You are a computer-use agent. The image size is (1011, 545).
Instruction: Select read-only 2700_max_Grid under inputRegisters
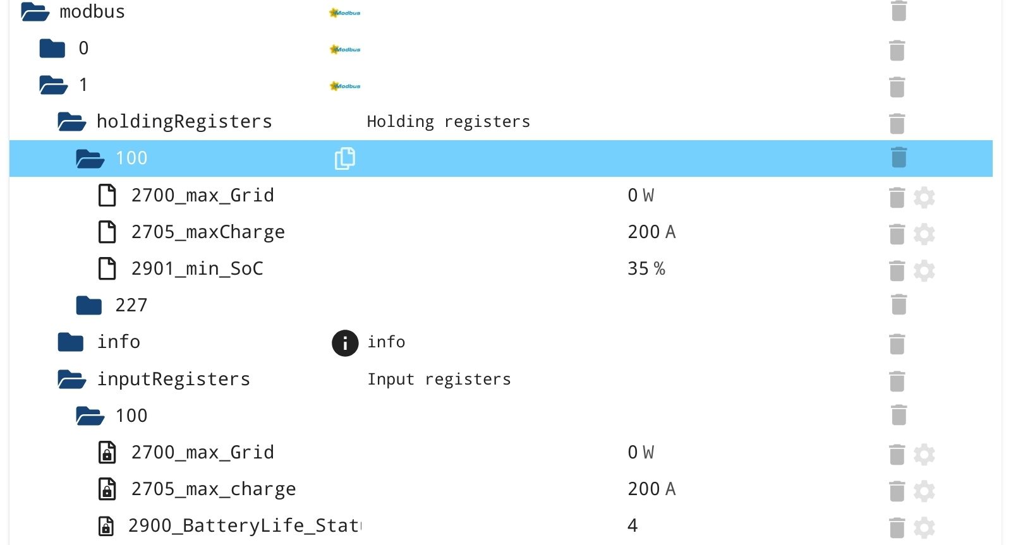pyautogui.click(x=202, y=453)
